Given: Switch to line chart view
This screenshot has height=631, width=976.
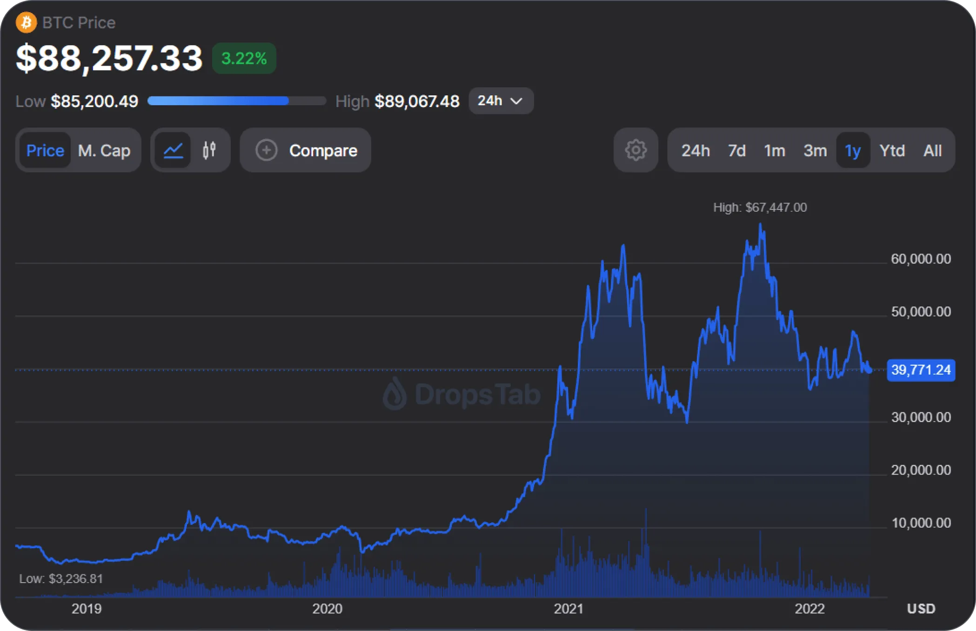Looking at the screenshot, I should (x=173, y=150).
